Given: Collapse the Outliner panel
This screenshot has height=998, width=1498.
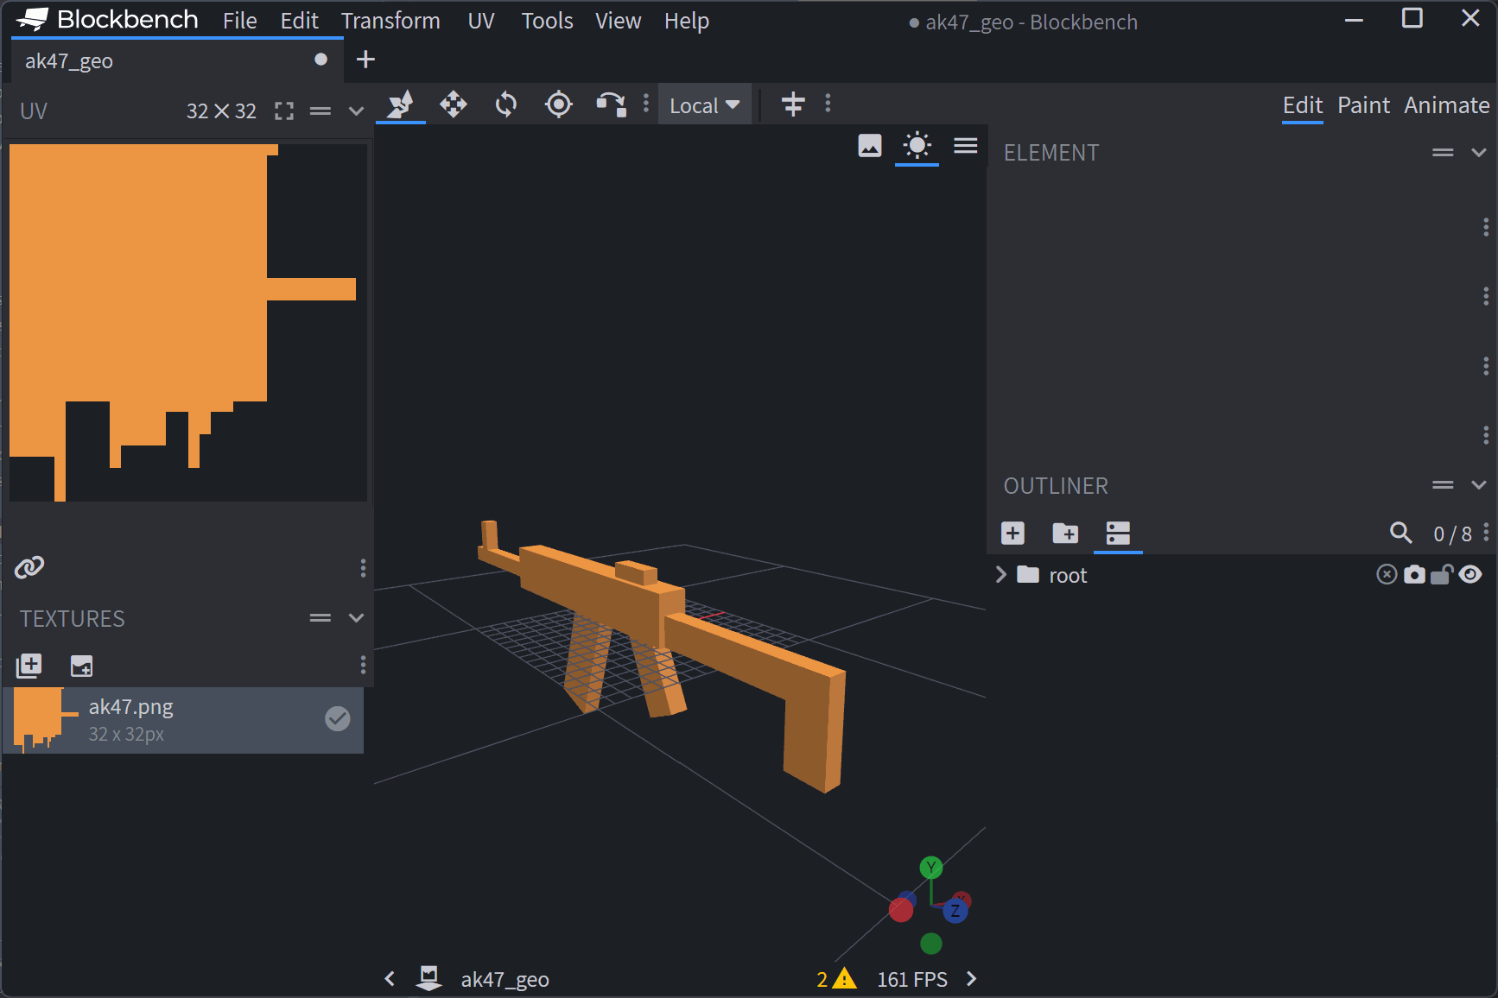Looking at the screenshot, I should click(1479, 485).
